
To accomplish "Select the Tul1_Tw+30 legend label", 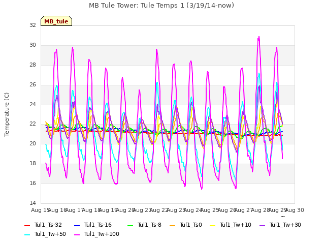I will coord(285,225).
